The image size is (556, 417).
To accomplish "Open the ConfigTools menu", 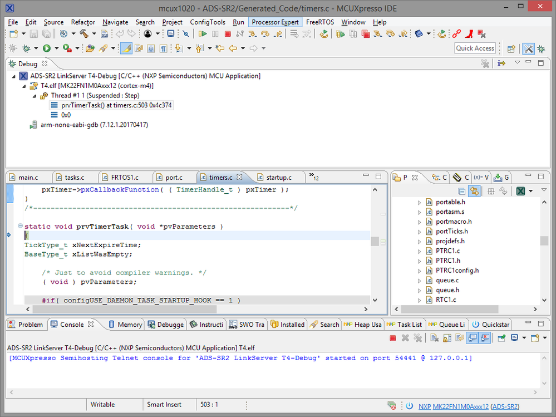I will 208,22.
